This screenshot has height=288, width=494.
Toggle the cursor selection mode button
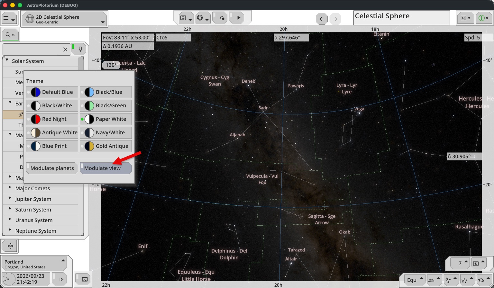tap(220, 18)
